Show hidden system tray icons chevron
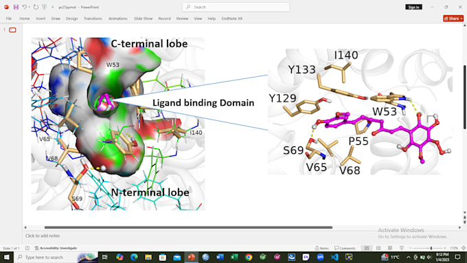 tap(408, 257)
